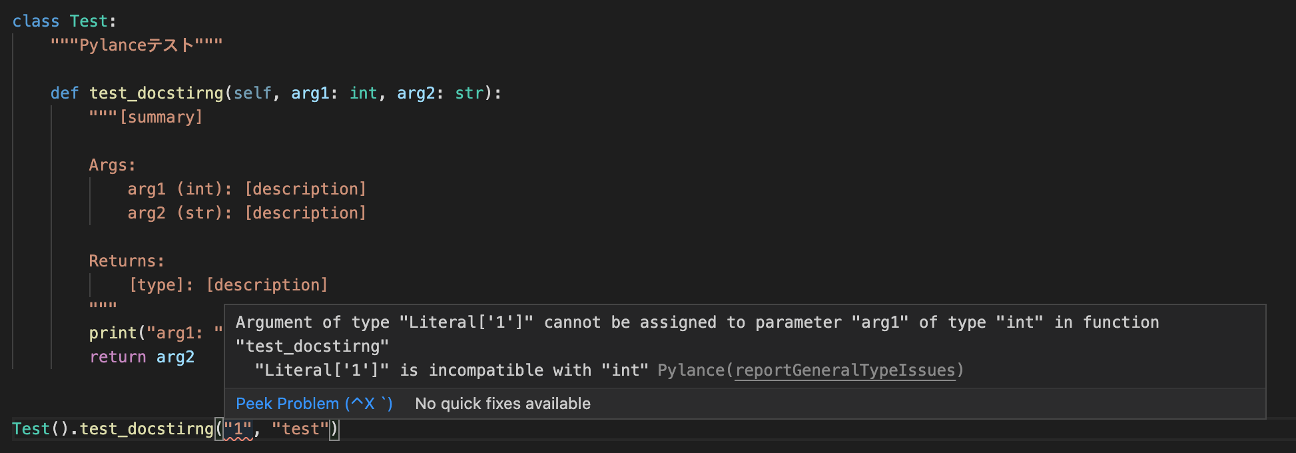Click the "No quick fixes available" text
This screenshot has height=453, width=1296.
coord(503,404)
